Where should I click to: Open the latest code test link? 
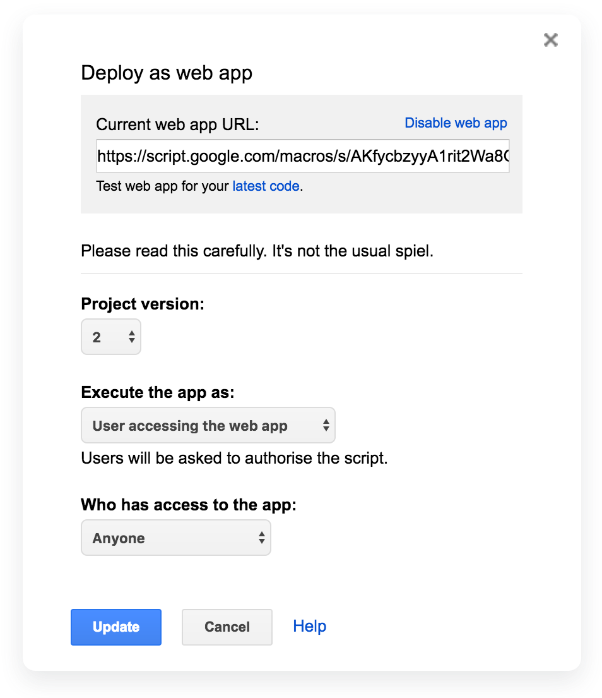point(266,186)
